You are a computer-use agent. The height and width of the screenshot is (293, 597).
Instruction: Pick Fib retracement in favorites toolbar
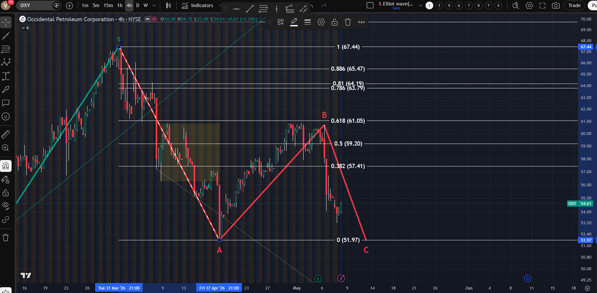coord(263,9)
